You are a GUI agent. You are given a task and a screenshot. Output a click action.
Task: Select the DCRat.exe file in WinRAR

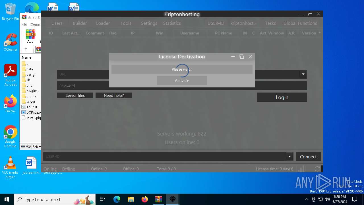click(31, 112)
